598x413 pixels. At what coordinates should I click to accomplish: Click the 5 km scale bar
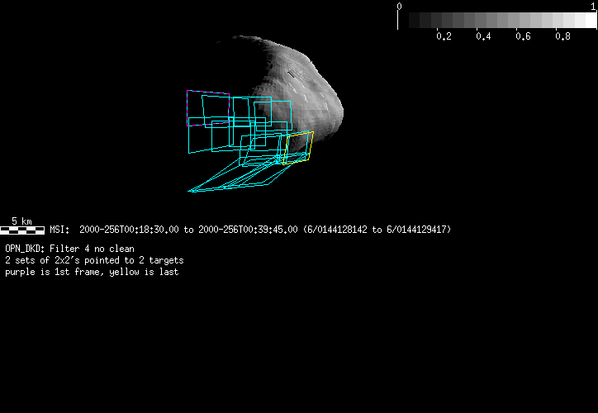[22, 229]
